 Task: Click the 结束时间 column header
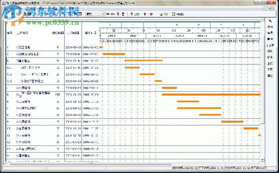click(91, 33)
